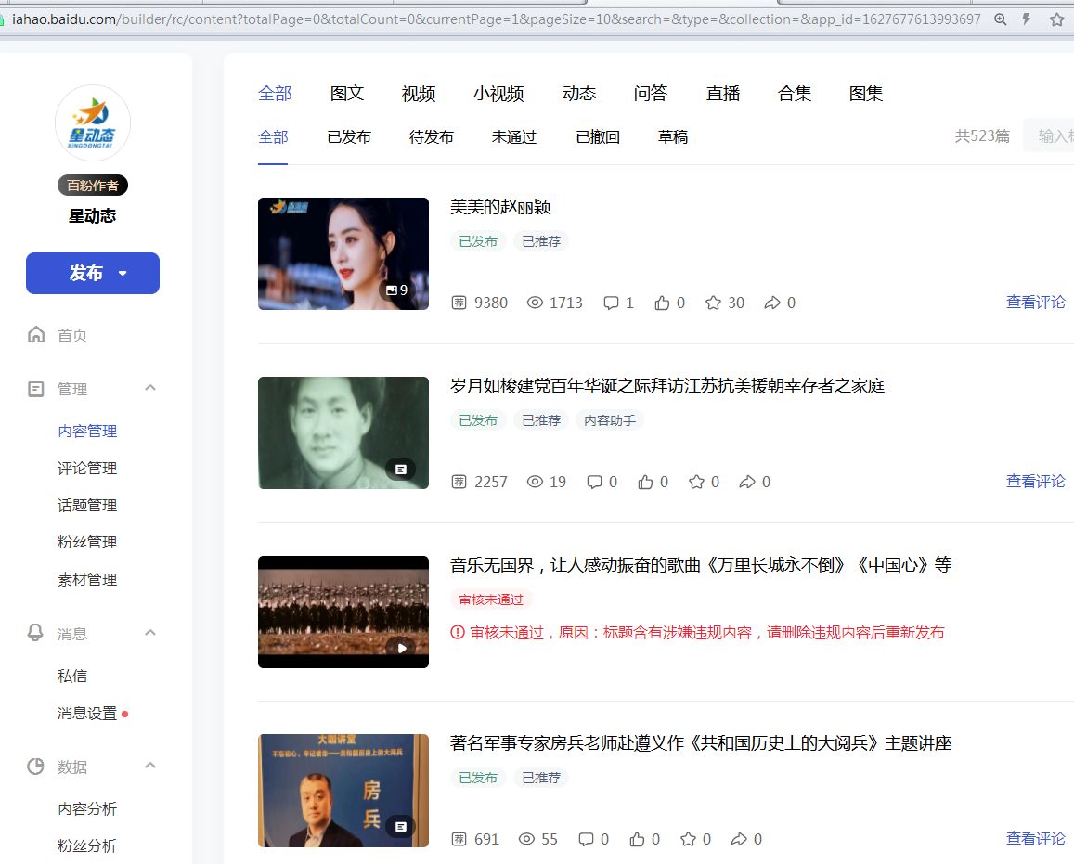
Task: Click the share icon on the 房兵 lecture post
Action: tap(742, 838)
